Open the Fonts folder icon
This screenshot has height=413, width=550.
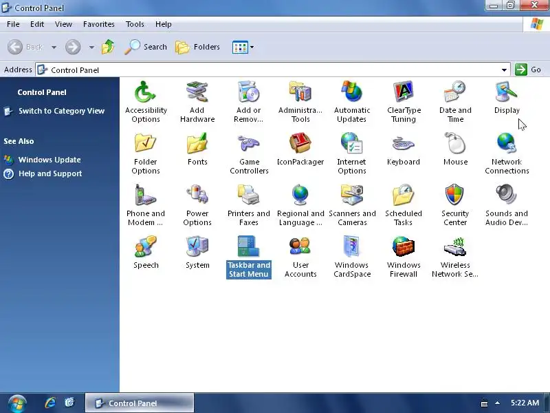point(197,149)
